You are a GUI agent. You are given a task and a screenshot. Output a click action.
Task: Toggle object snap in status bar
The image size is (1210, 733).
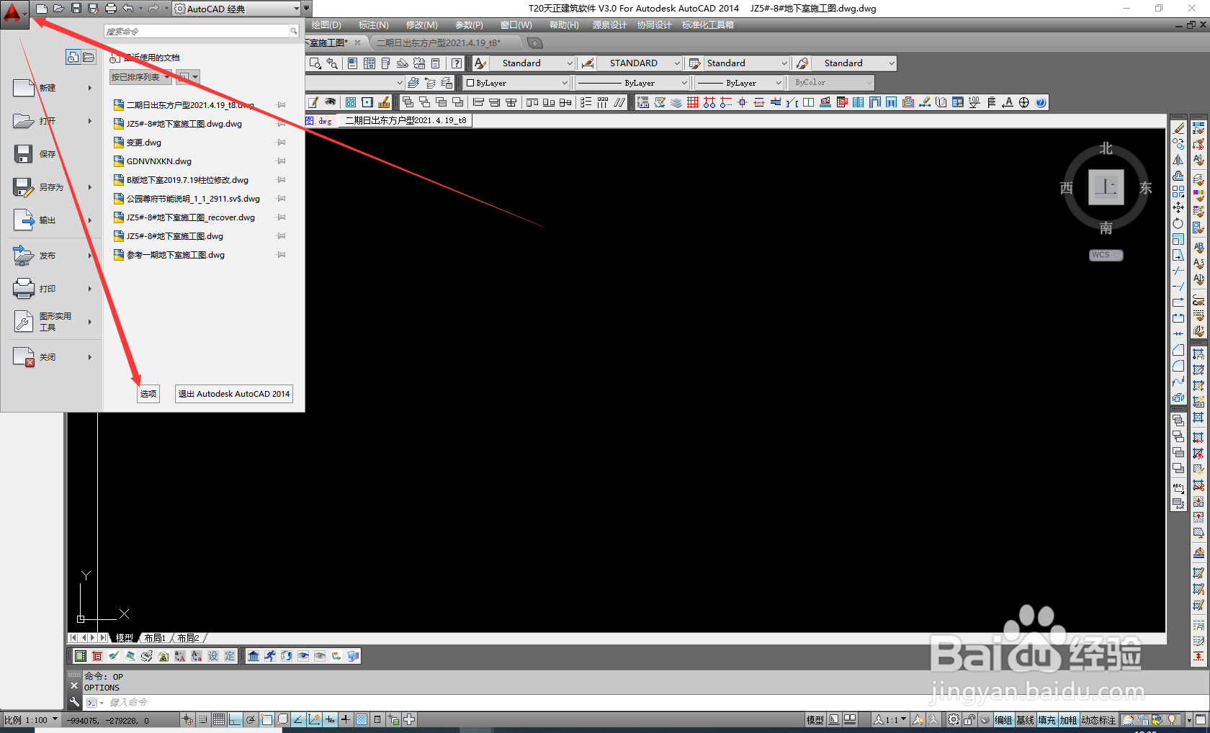tap(266, 719)
